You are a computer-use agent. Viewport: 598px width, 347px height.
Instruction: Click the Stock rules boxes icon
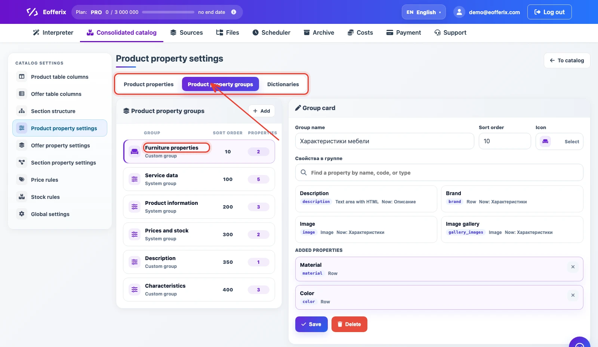pos(22,197)
